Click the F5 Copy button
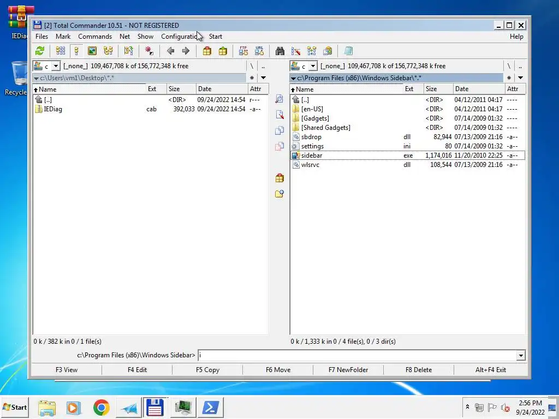 click(207, 370)
